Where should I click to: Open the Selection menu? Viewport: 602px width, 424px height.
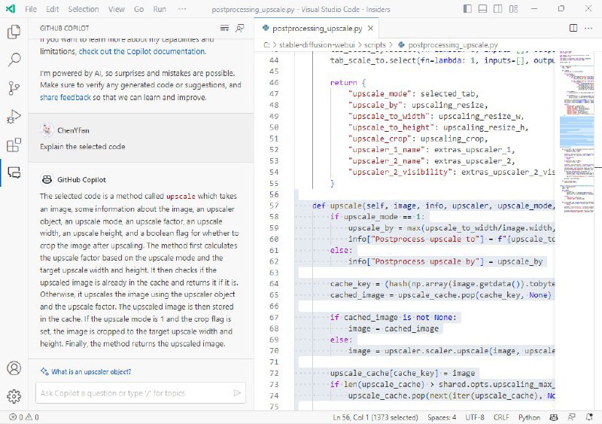point(83,9)
